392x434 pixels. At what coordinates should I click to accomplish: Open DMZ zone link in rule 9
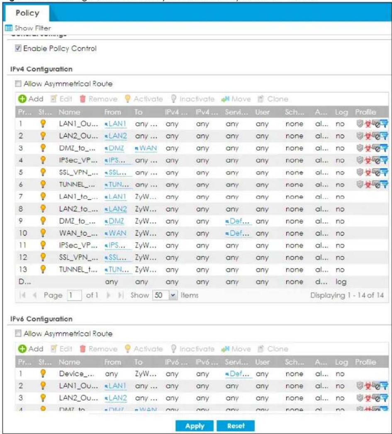pyautogui.click(x=114, y=221)
